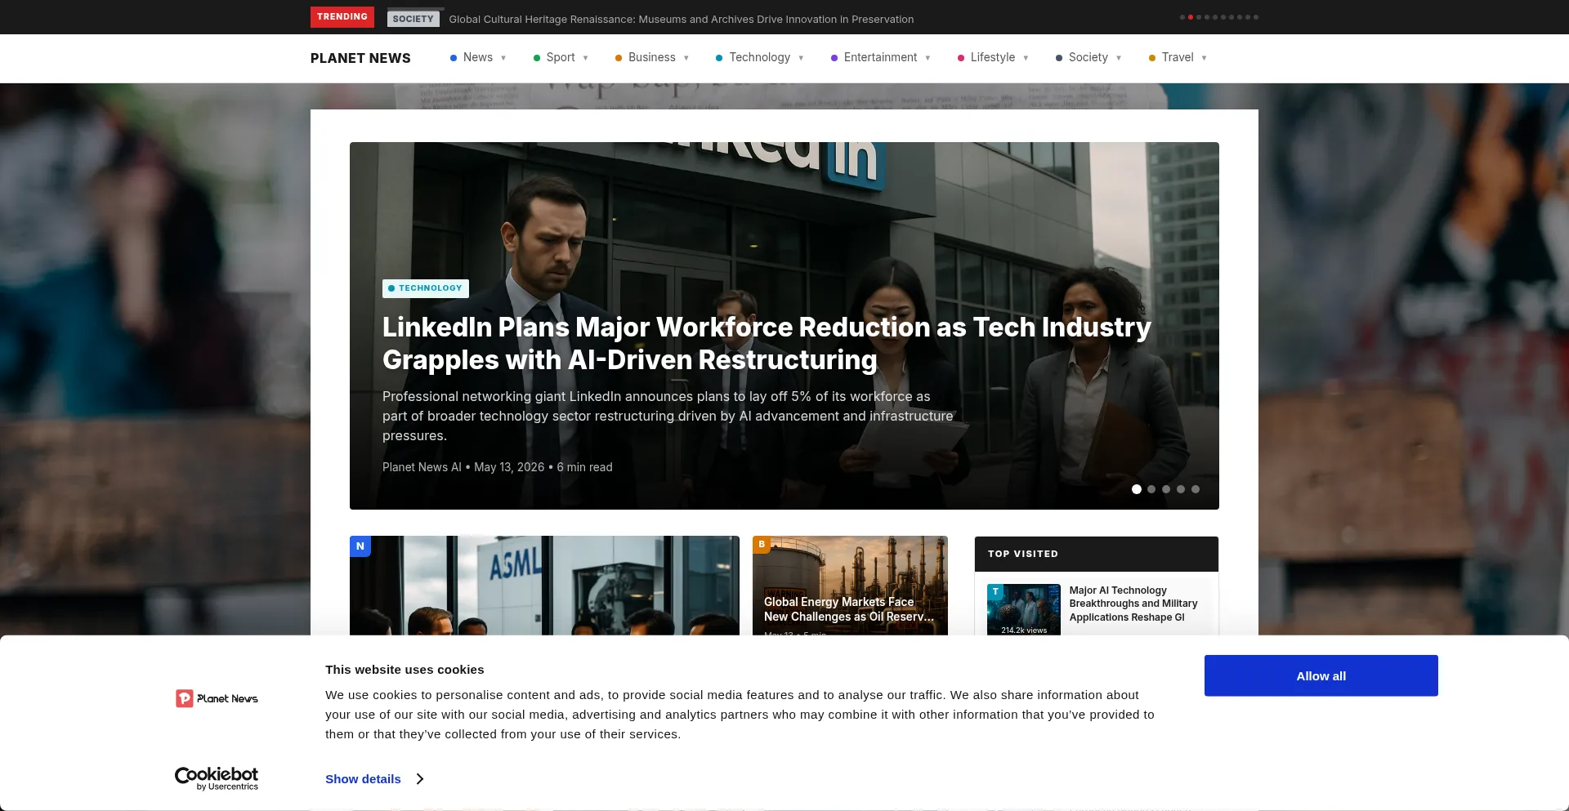Viewport: 1569px width, 811px height.
Task: Click the This website uses cookies heading
Action: point(405,670)
